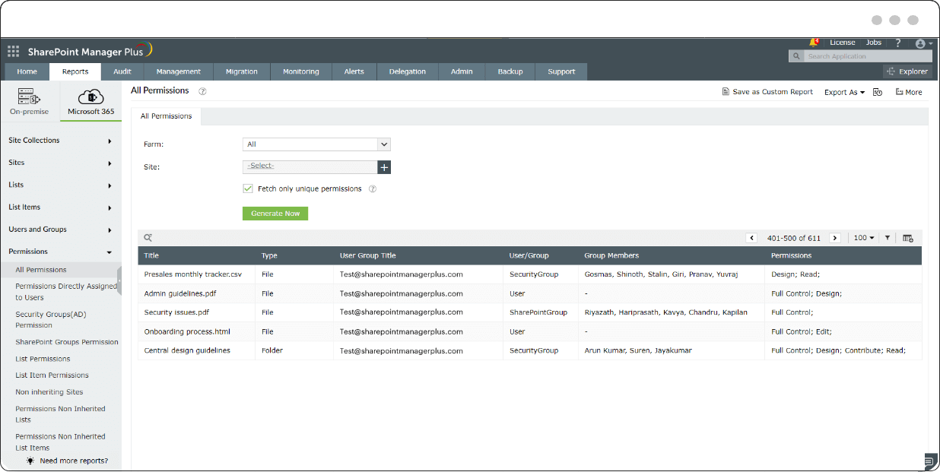Select the Presales monthly tracker.csv row
Viewport: 940px width, 472px height.
click(x=529, y=274)
